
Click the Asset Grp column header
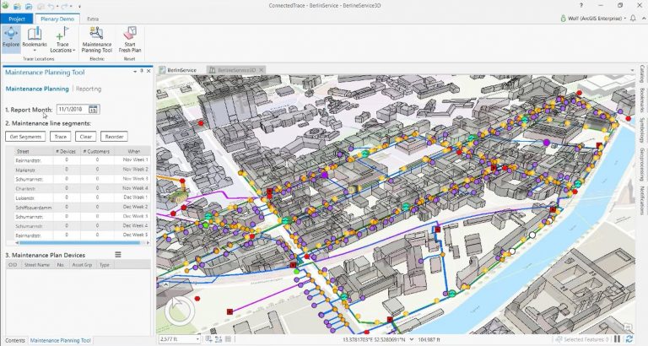click(x=82, y=265)
